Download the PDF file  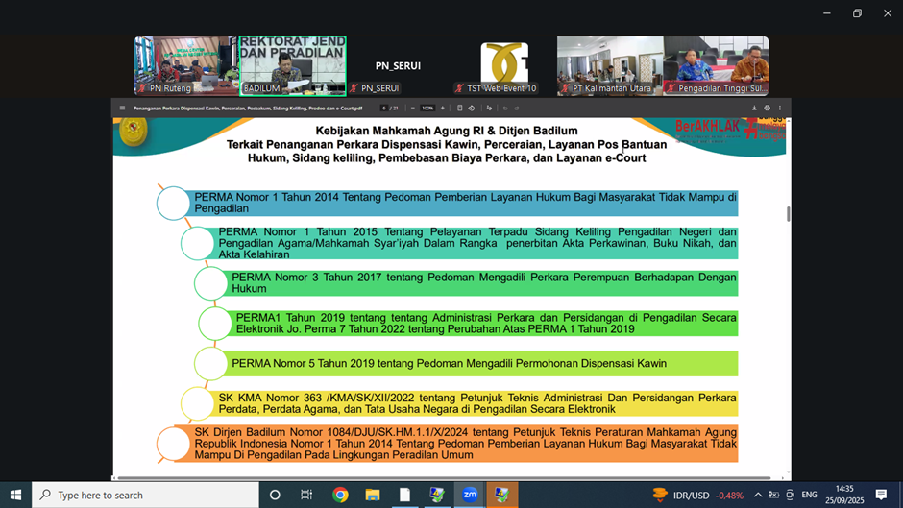coord(754,109)
